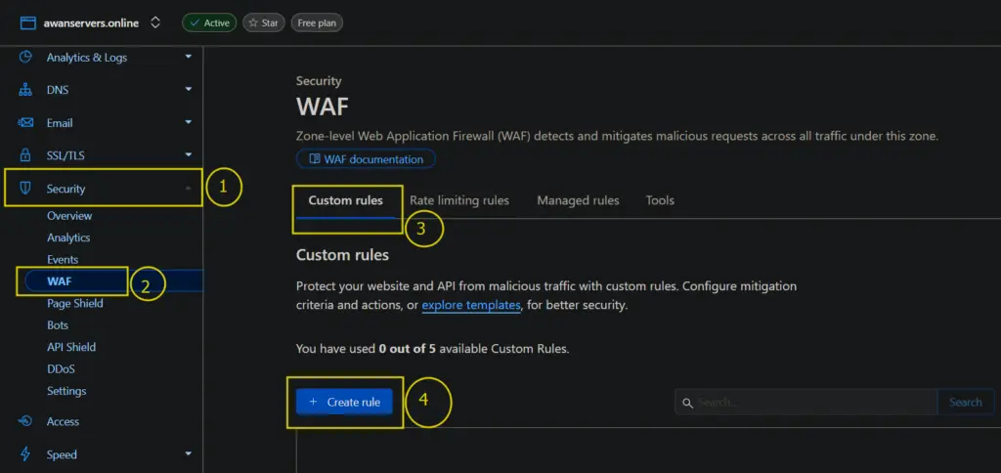
Task: Open Page Shield in sidebar
Action: point(74,303)
